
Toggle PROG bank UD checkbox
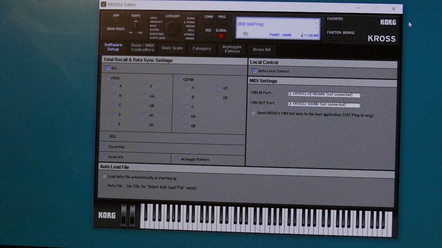144,125
